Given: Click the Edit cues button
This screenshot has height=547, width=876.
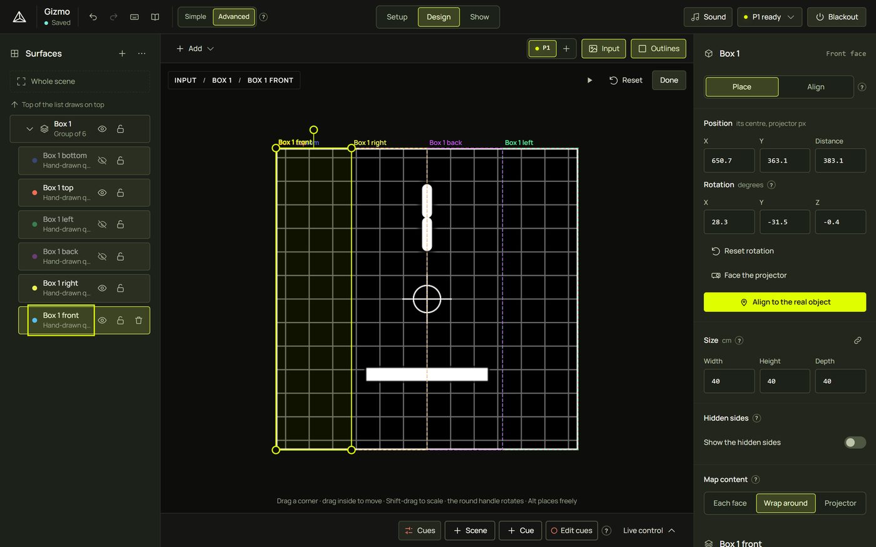Looking at the screenshot, I should click(572, 531).
